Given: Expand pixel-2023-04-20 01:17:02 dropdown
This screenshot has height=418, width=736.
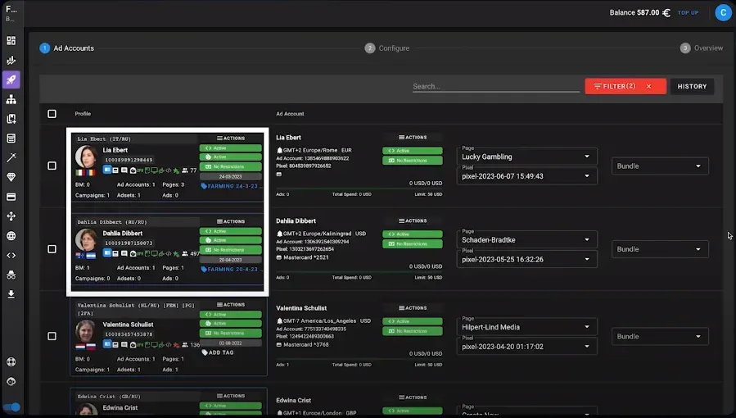Looking at the screenshot, I should click(x=526, y=346).
